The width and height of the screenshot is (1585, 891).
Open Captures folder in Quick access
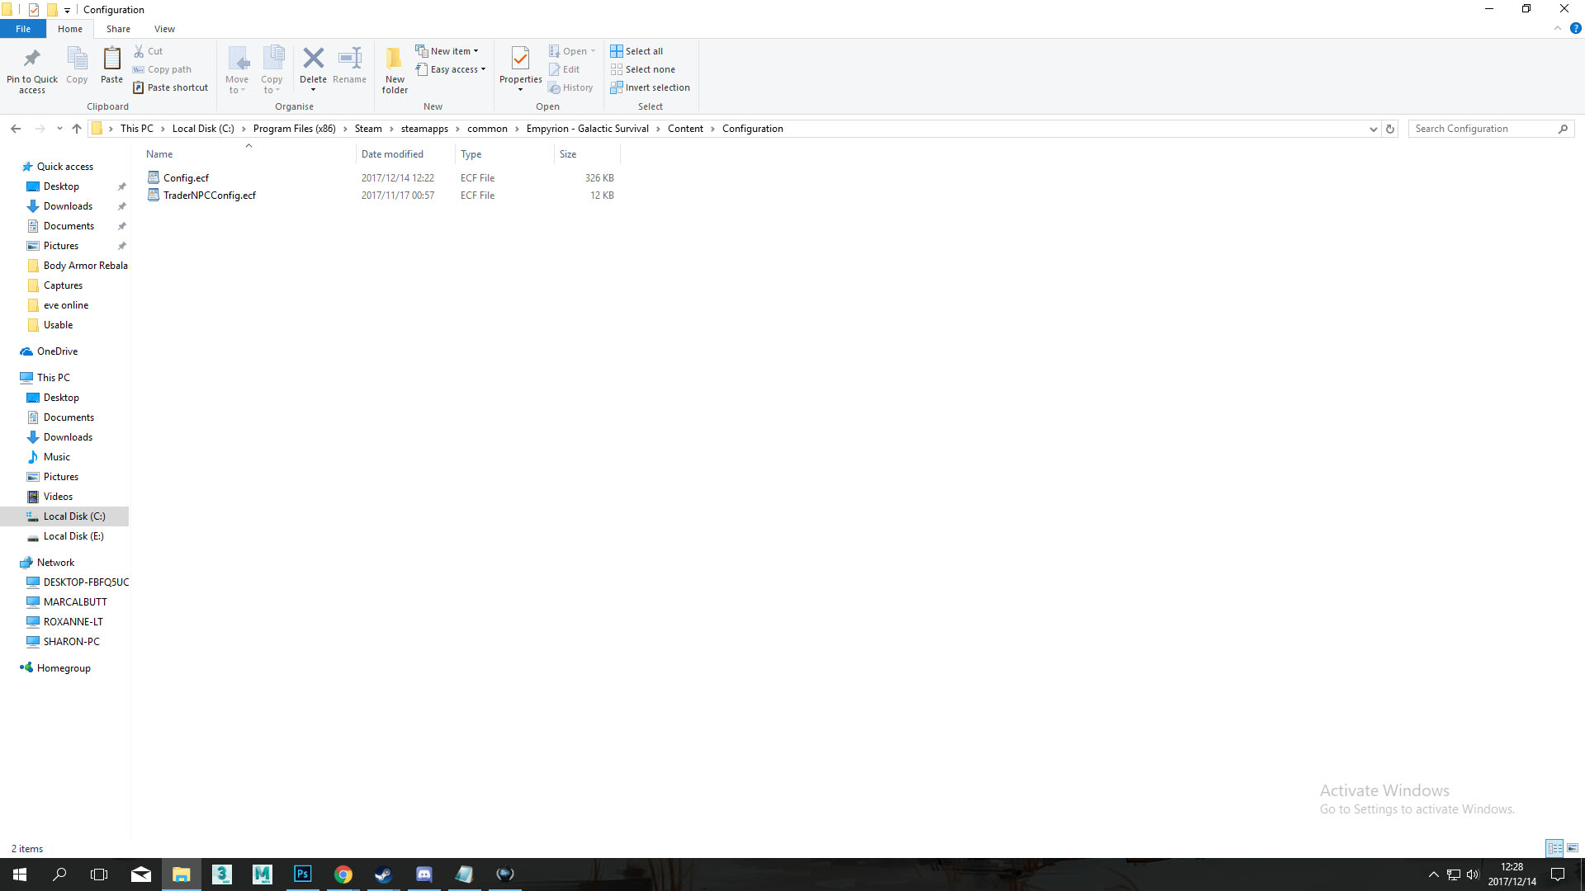pyautogui.click(x=63, y=285)
